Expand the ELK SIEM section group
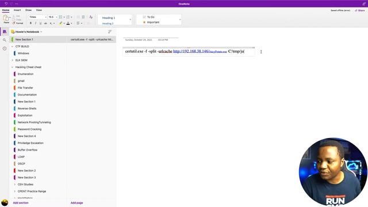Viewport: 368px width, 207px height. point(13,60)
